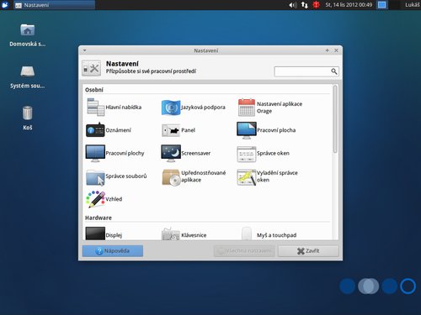Click the Nápověda help button

point(113,251)
